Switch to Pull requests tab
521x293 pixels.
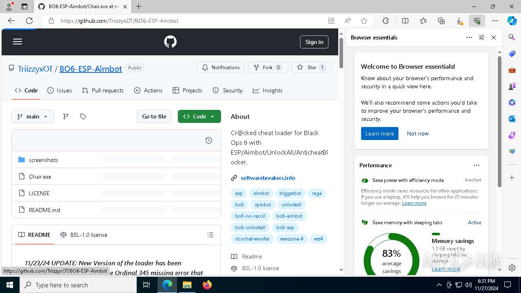pos(103,90)
